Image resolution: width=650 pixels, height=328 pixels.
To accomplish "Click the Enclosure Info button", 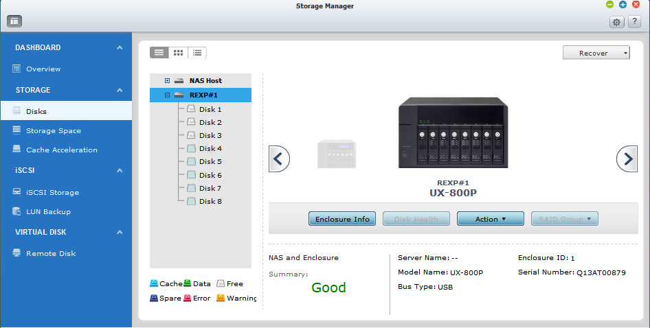I will click(342, 219).
